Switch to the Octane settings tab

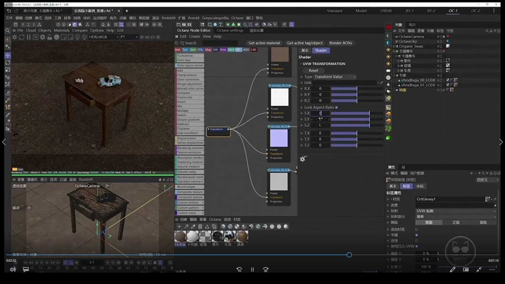[230, 31]
